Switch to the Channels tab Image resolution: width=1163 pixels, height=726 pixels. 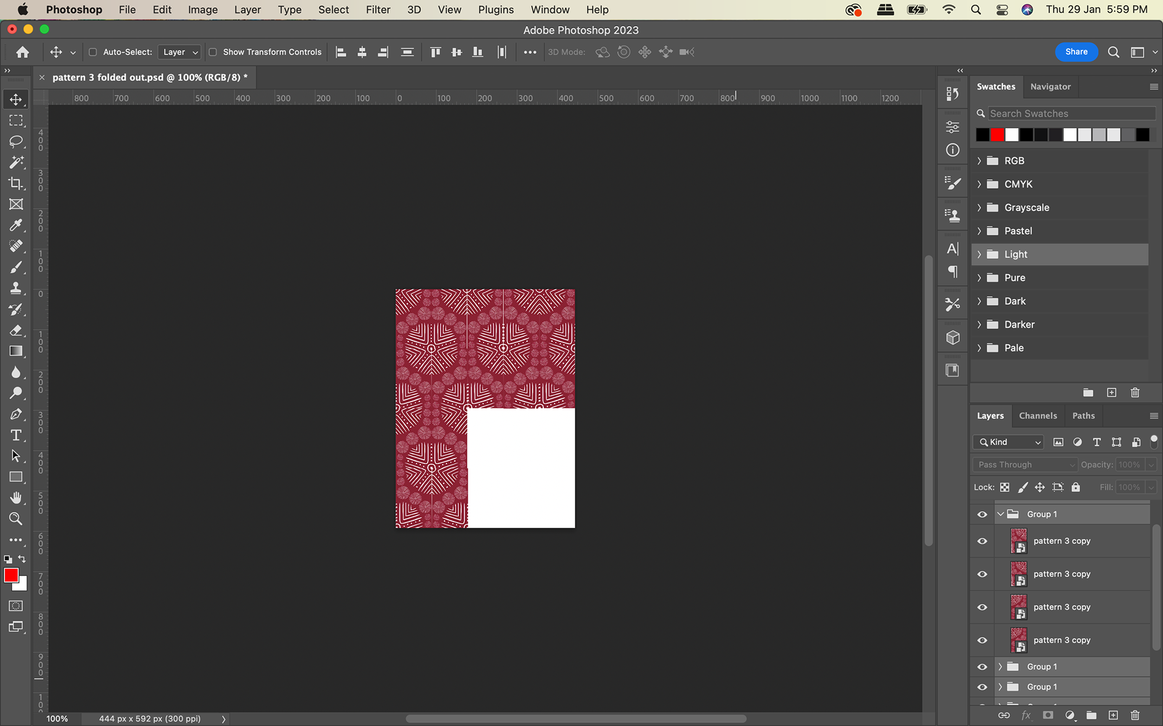coord(1038,416)
